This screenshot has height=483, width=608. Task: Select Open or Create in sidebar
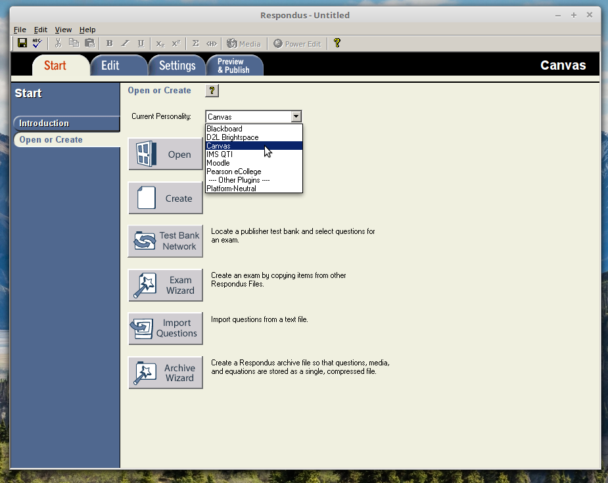coord(67,139)
